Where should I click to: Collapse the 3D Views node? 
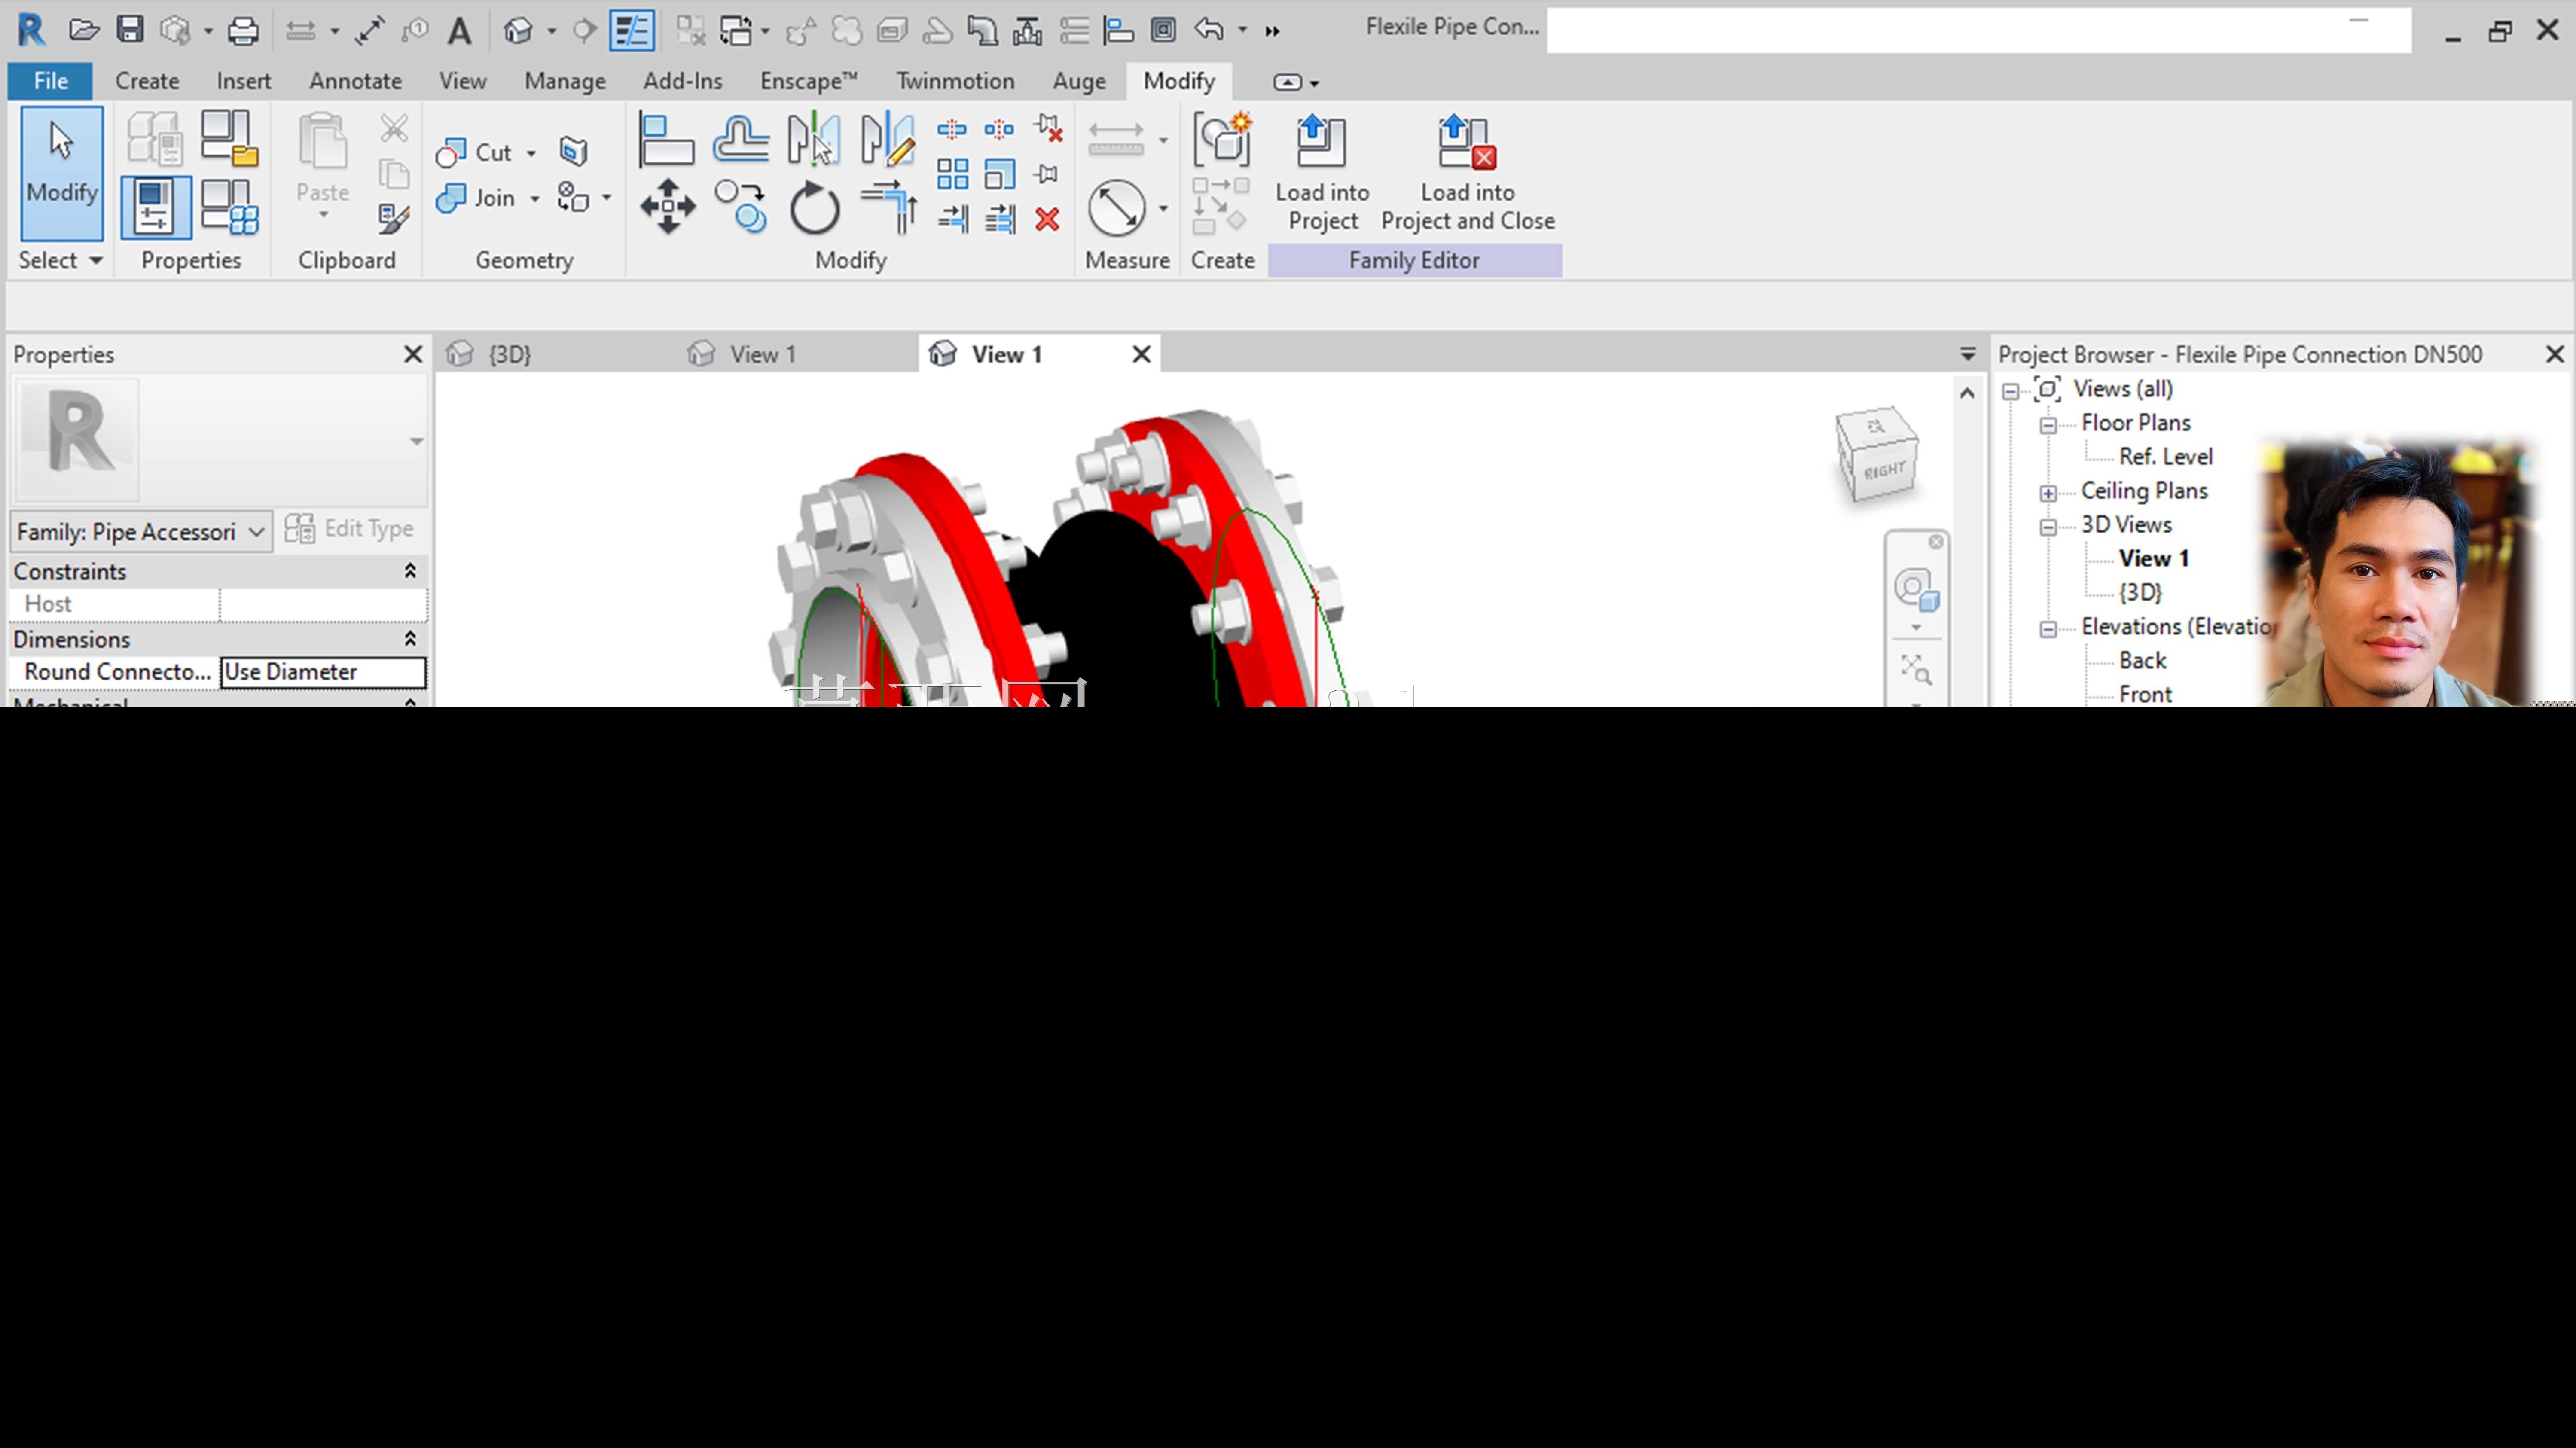click(2048, 527)
